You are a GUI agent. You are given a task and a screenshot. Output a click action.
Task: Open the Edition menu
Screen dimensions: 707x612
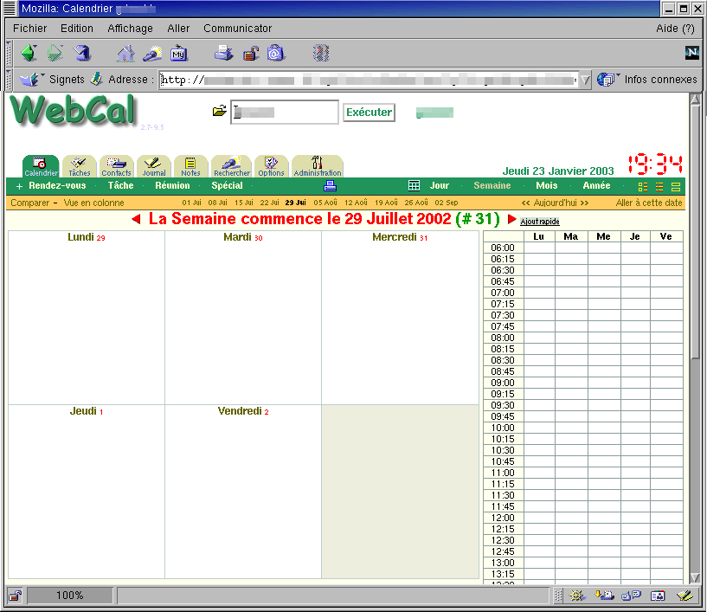point(77,29)
